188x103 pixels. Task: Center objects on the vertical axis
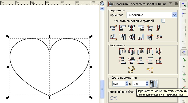(x=132, y=28)
